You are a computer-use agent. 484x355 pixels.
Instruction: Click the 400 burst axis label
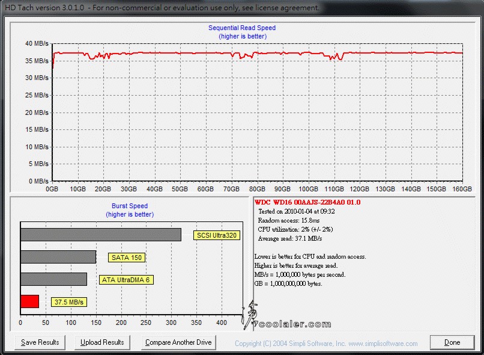pyautogui.click(x=222, y=323)
